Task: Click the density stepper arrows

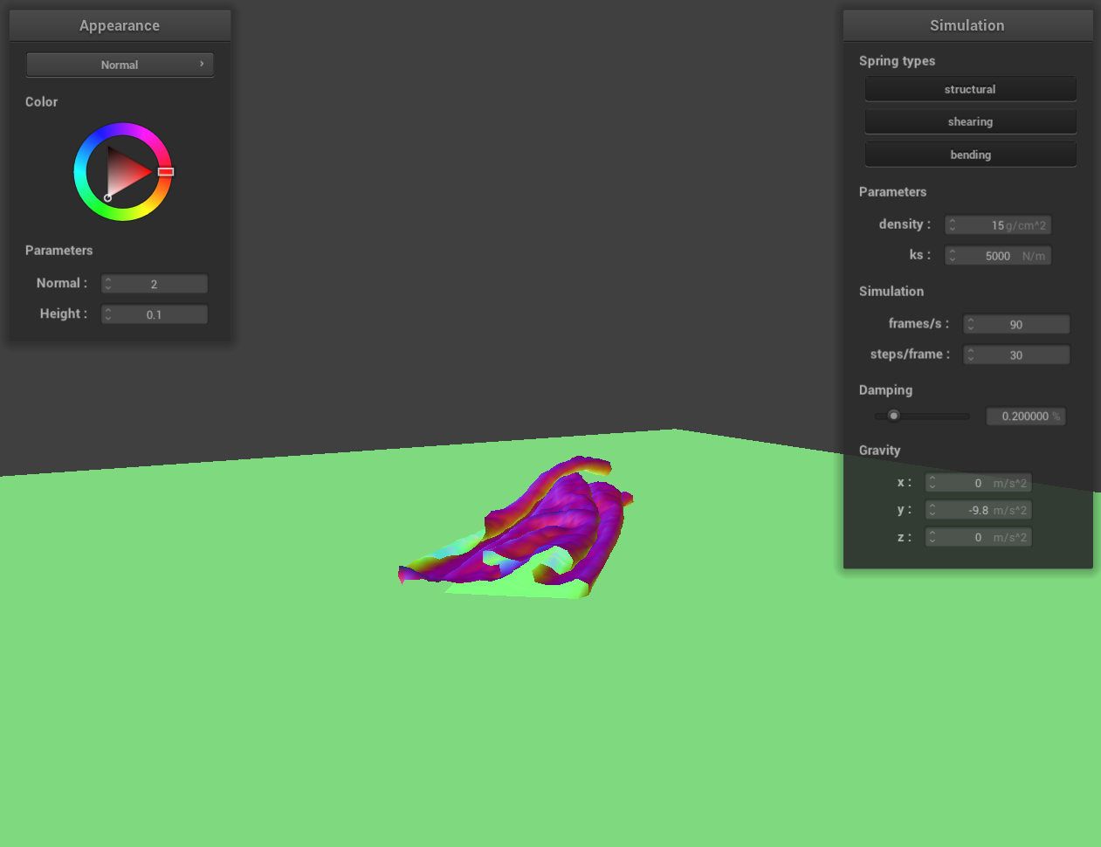Action: point(953,225)
